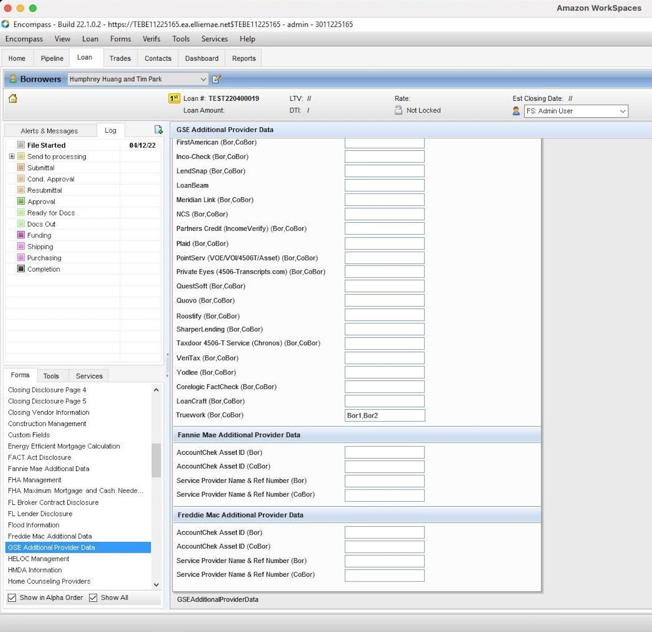Click Fannie Mae AccountChek Asset ID (Bor) field
Viewport: 652px width, 632px height.
384,452
